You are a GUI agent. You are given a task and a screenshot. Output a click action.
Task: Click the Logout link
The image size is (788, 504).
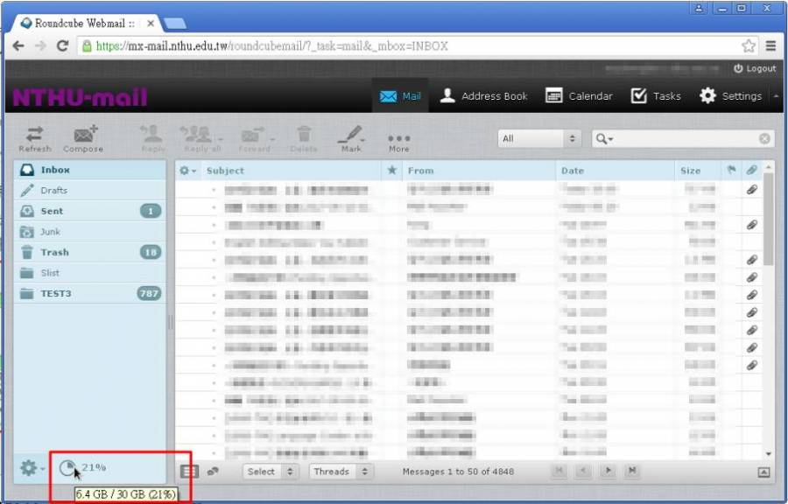pos(755,68)
